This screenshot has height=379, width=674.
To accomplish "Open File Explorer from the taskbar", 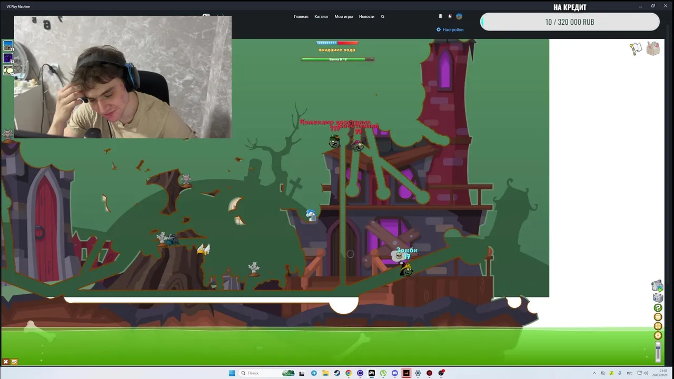I will (325, 373).
